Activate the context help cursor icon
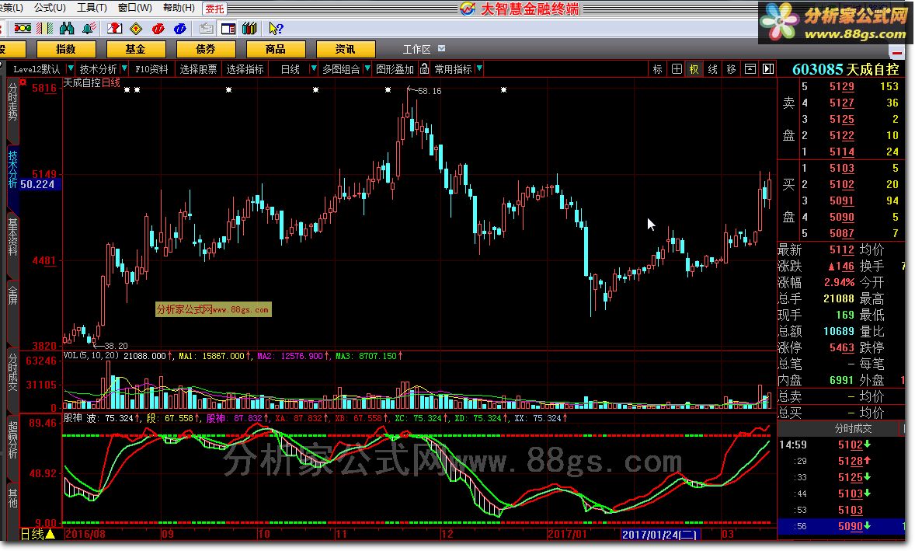The width and height of the screenshot is (915, 551). click(276, 28)
